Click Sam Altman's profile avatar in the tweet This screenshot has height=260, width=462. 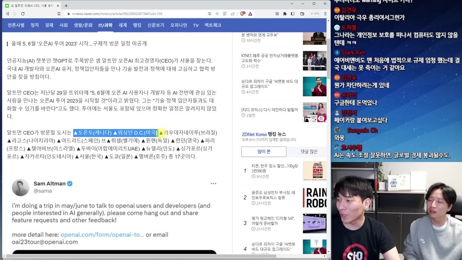(21, 187)
